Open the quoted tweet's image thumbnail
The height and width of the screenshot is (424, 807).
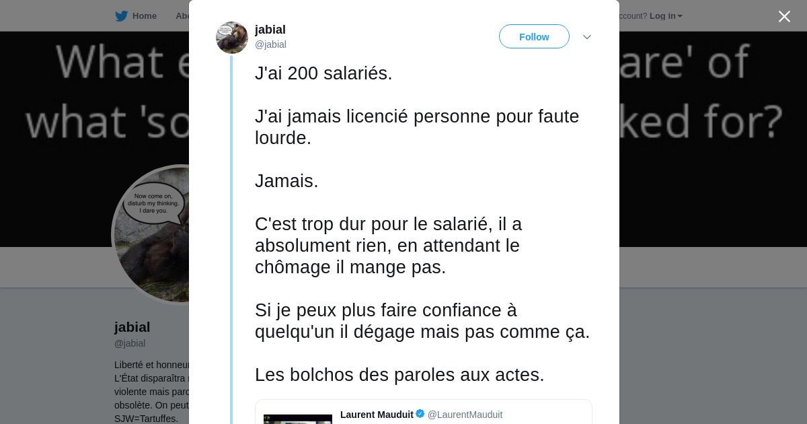[x=298, y=419]
